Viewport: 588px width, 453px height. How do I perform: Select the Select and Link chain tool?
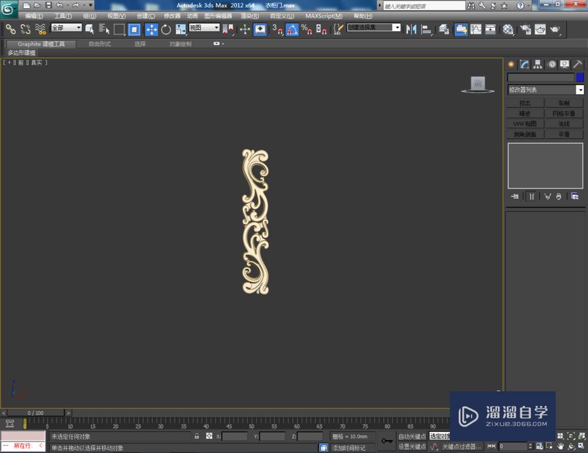[11, 29]
